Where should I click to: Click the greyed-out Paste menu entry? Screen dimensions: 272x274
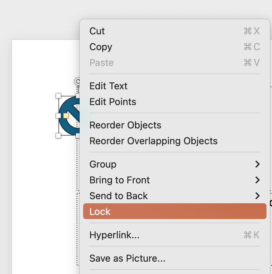pyautogui.click(x=101, y=63)
